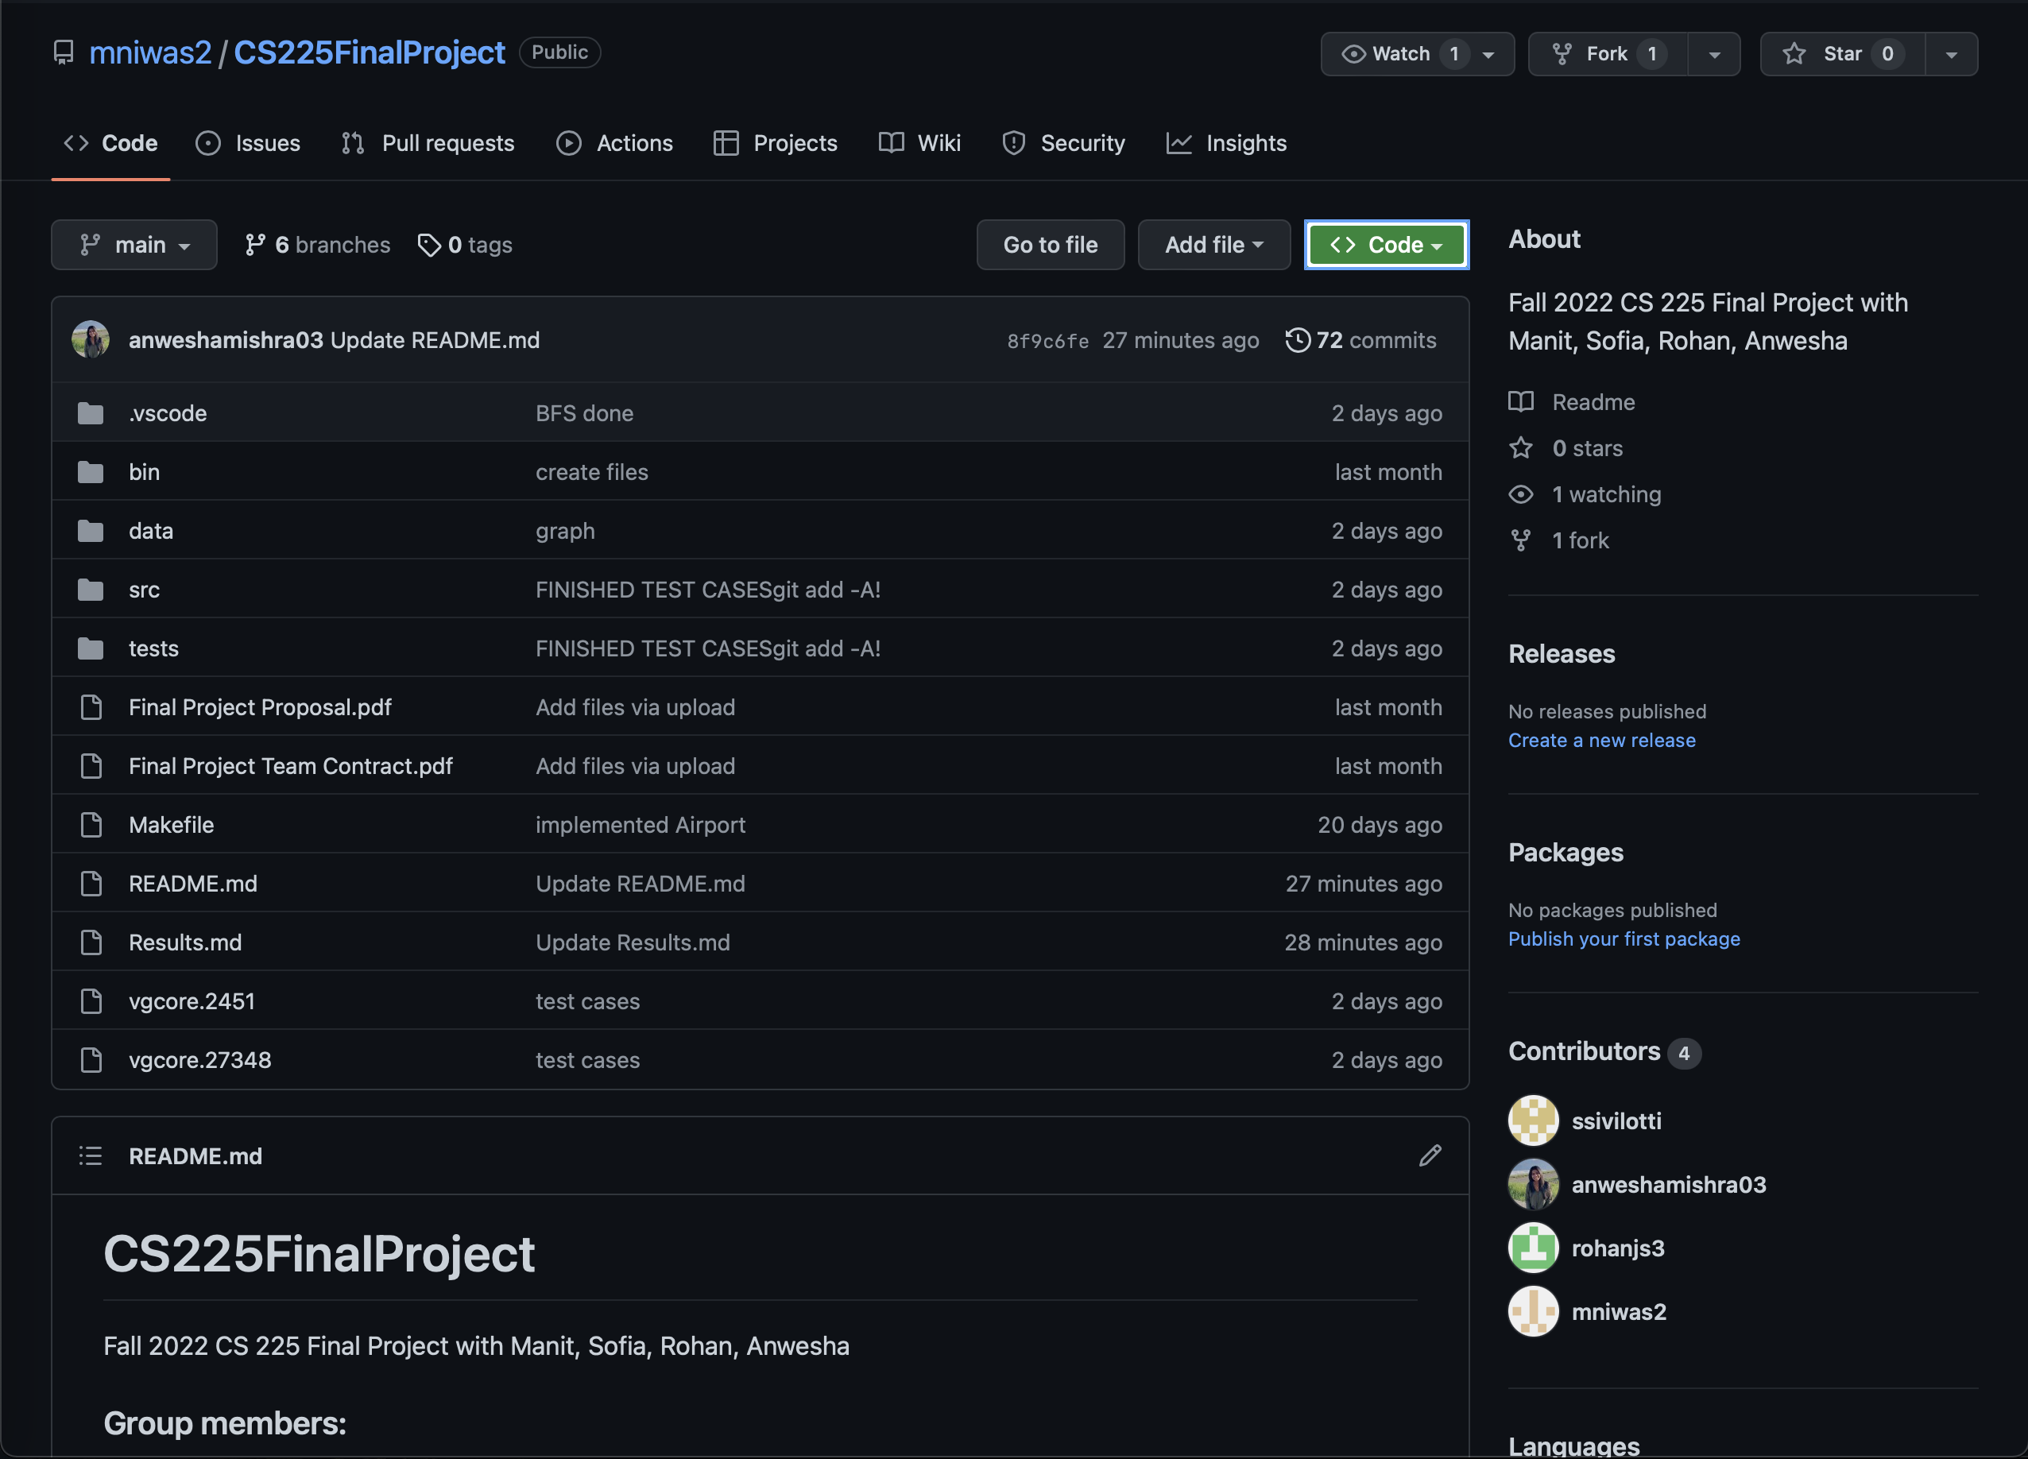Image resolution: width=2028 pixels, height=1459 pixels.
Task: Click Go to file button
Action: 1050,245
